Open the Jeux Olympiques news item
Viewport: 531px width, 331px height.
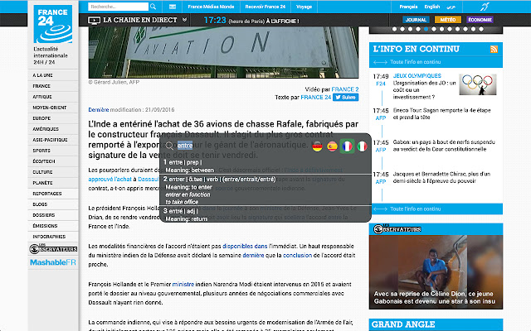point(425,86)
